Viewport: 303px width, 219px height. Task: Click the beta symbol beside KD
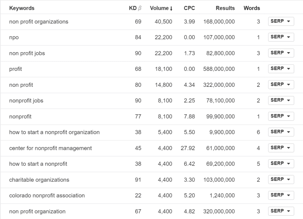139,8
